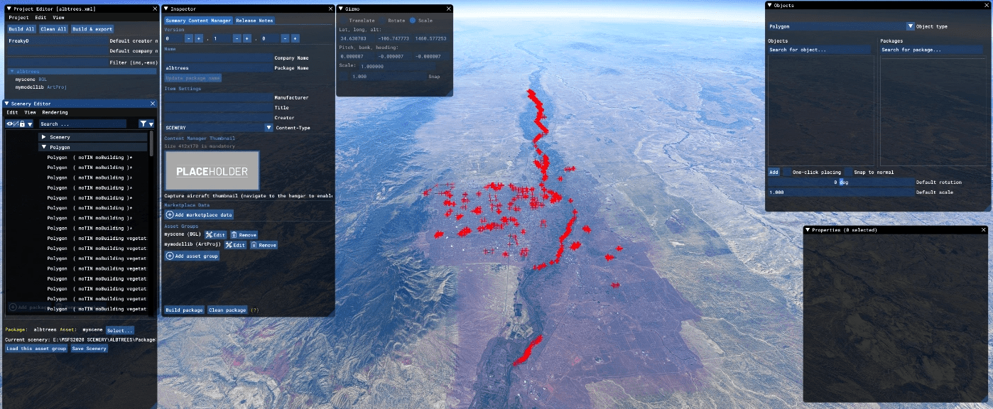Click the Add marketplace data plus icon
The width and height of the screenshot is (993, 409).
[x=170, y=214]
